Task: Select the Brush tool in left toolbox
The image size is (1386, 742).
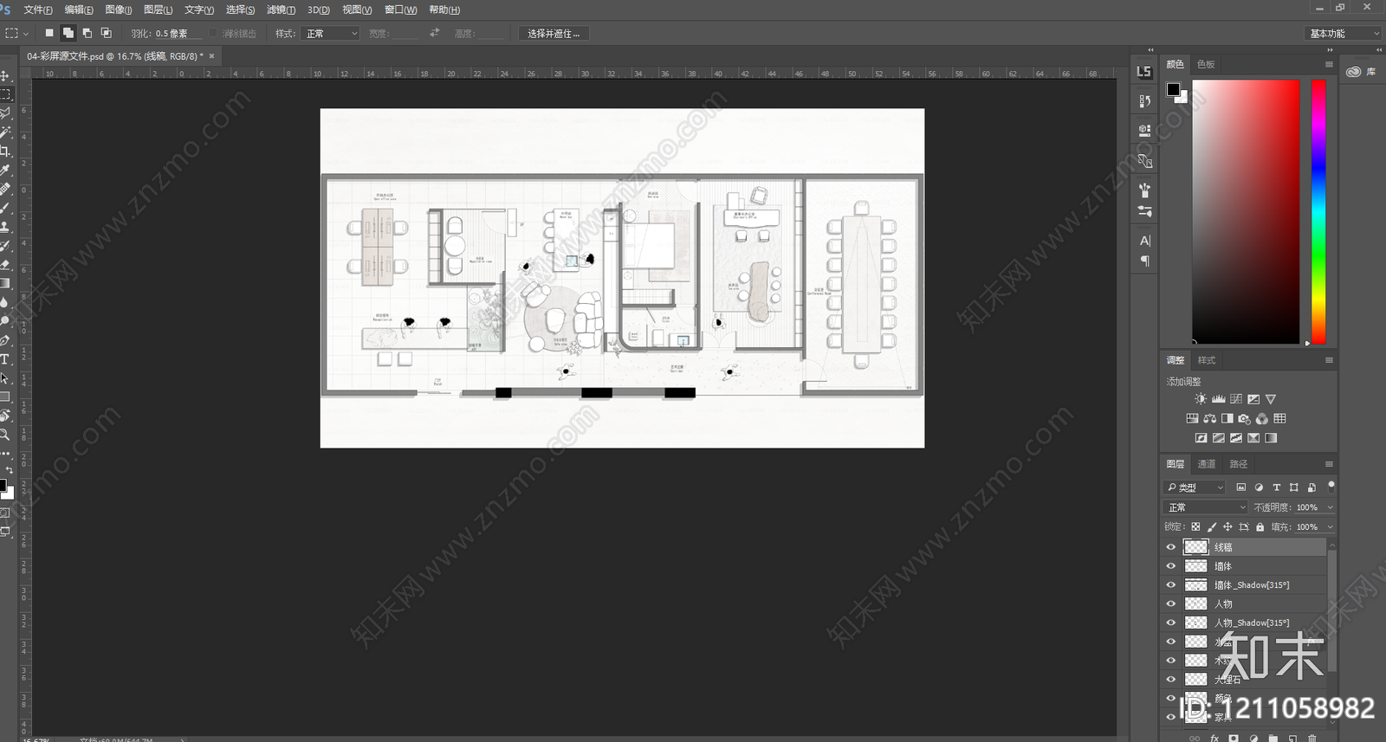Action: tap(4, 208)
